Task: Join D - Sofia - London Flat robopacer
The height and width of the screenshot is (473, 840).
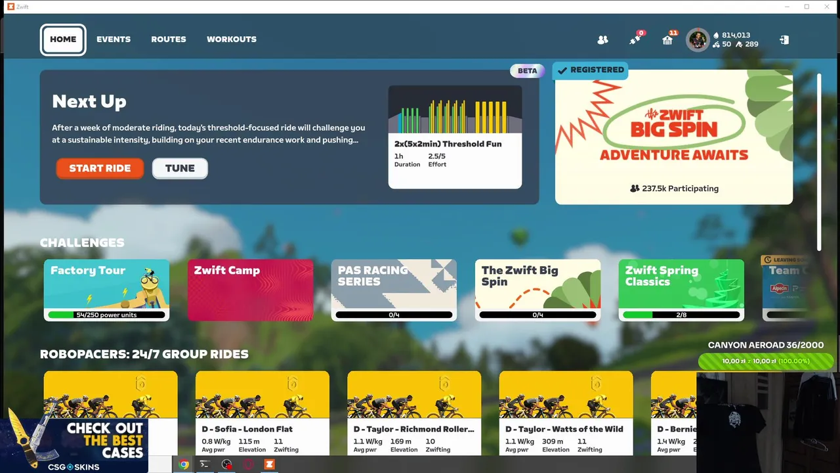Action: pos(262,413)
